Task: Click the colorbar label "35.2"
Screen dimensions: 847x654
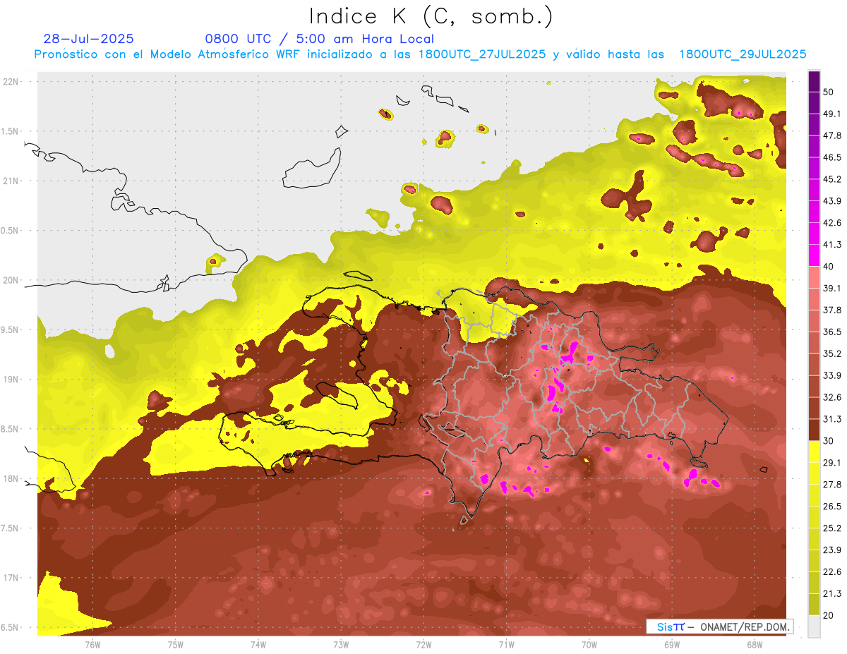Action: 831,353
